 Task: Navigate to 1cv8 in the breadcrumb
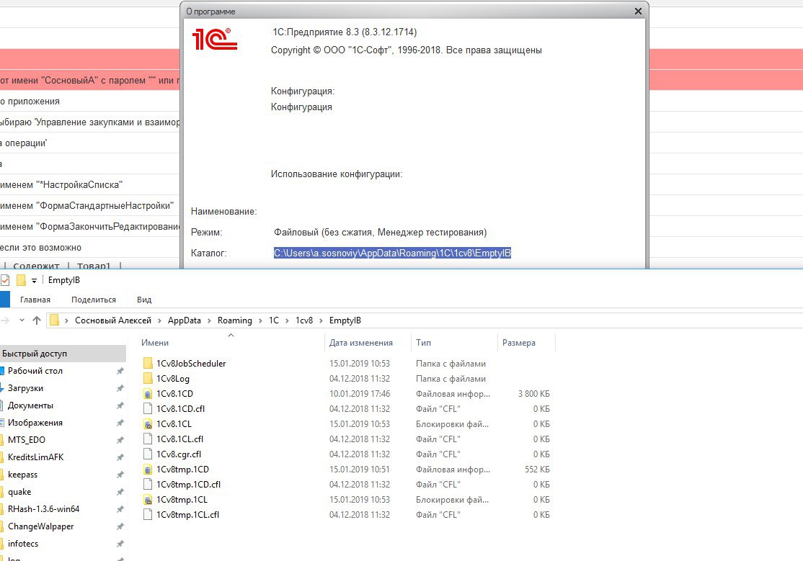point(303,320)
